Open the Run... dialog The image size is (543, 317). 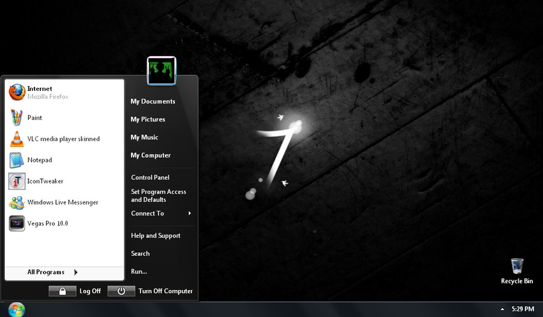tap(139, 272)
